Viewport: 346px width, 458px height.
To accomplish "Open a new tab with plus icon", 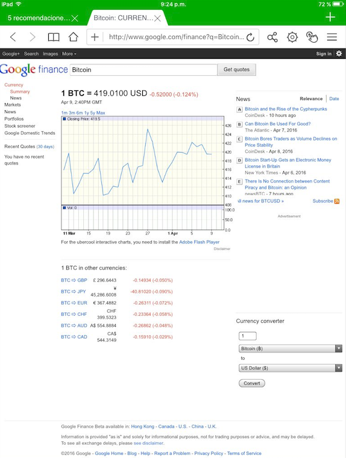I will [330, 17].
